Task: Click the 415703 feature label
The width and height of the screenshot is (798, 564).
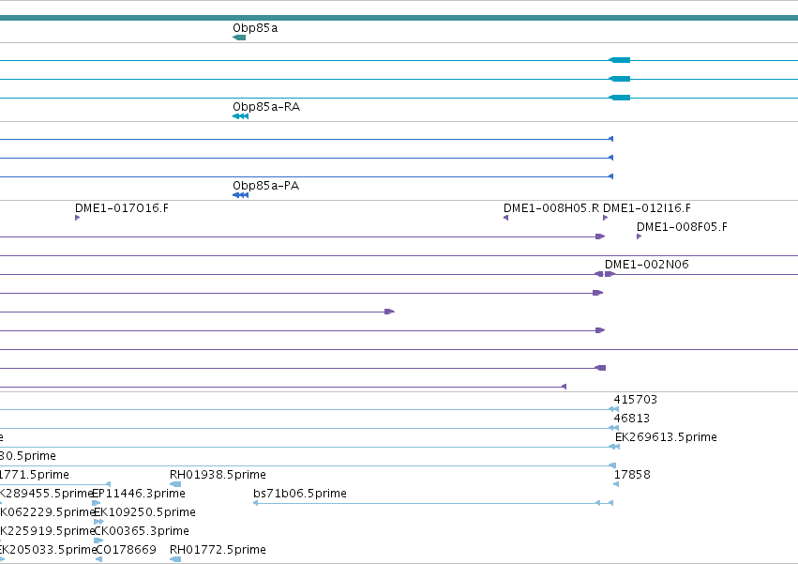Action: click(x=636, y=400)
